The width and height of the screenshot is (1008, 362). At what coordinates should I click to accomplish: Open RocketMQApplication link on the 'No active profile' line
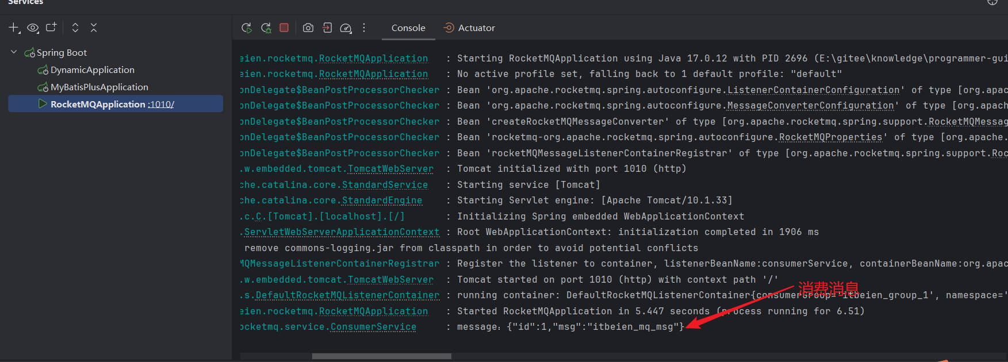tap(373, 74)
